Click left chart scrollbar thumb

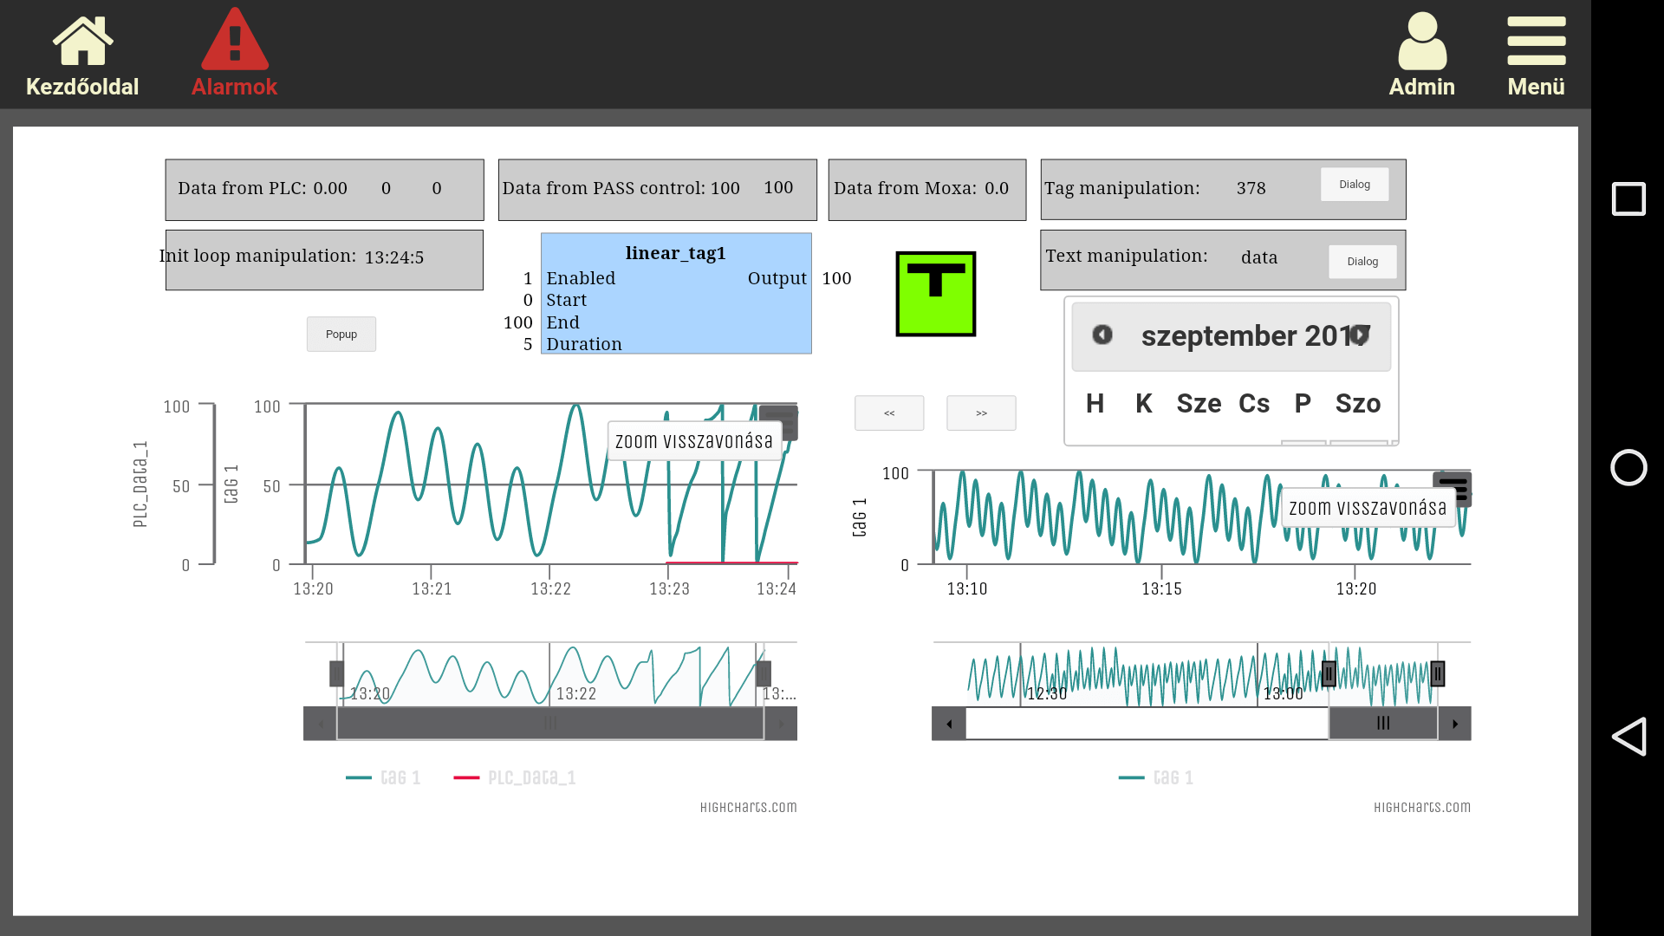click(x=550, y=724)
